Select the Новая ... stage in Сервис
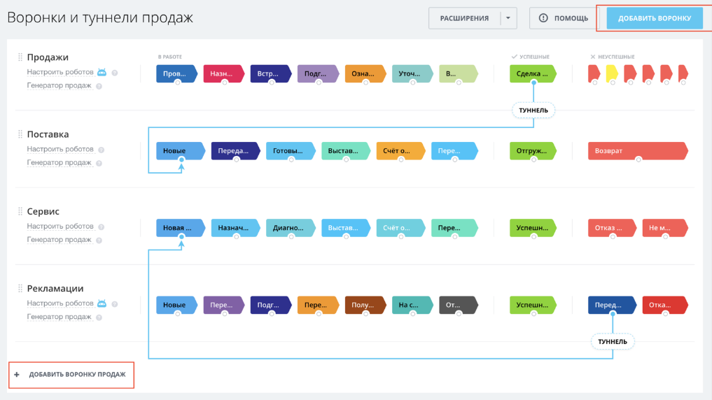The image size is (712, 400). pyautogui.click(x=181, y=228)
